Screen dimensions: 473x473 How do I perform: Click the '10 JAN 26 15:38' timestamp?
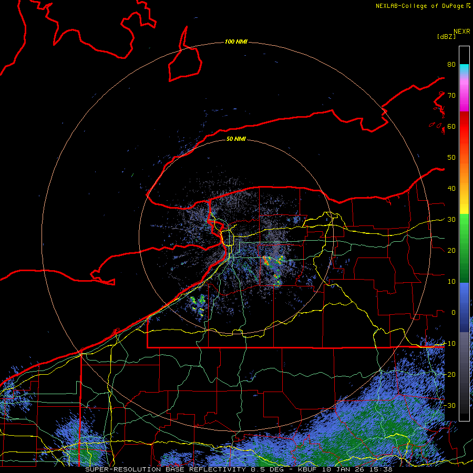point(357,469)
